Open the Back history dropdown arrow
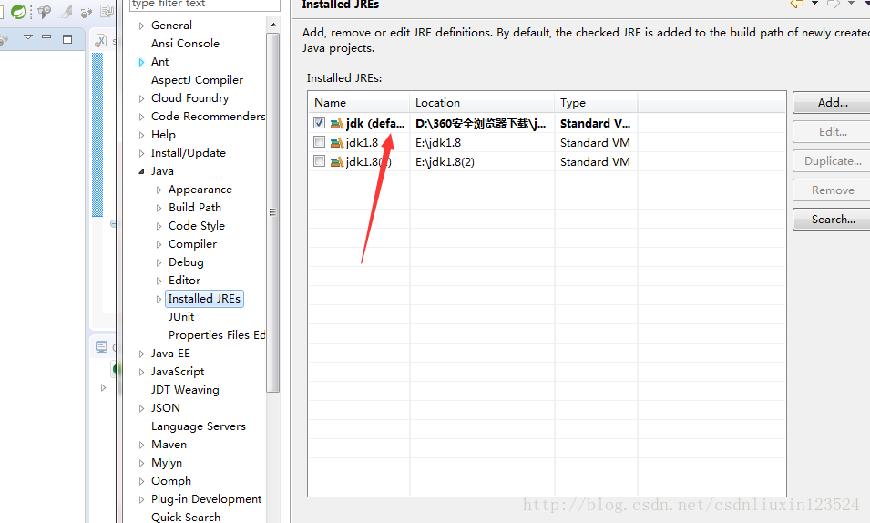This screenshot has height=523, width=870. (x=814, y=4)
